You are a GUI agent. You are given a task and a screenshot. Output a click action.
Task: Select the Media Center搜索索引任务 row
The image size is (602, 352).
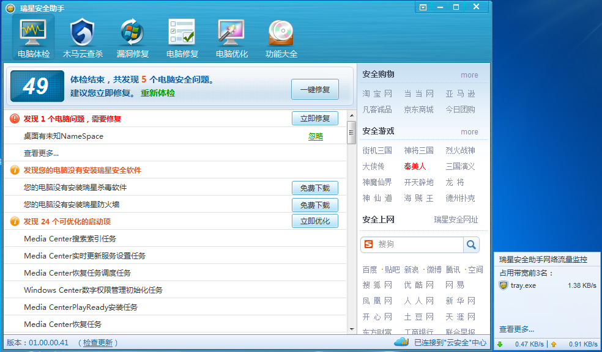(175, 238)
